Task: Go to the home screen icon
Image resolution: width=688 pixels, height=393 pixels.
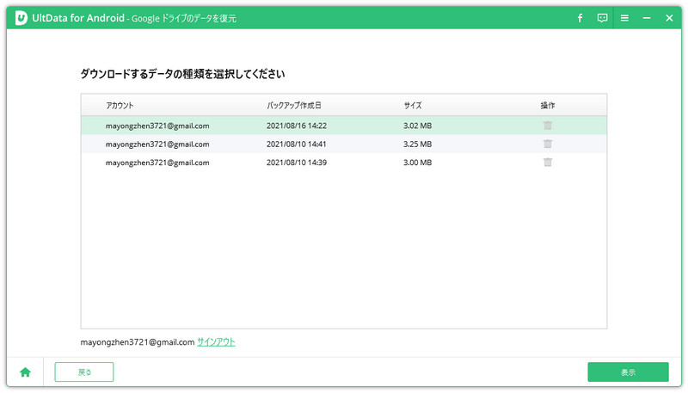Action: [25, 372]
